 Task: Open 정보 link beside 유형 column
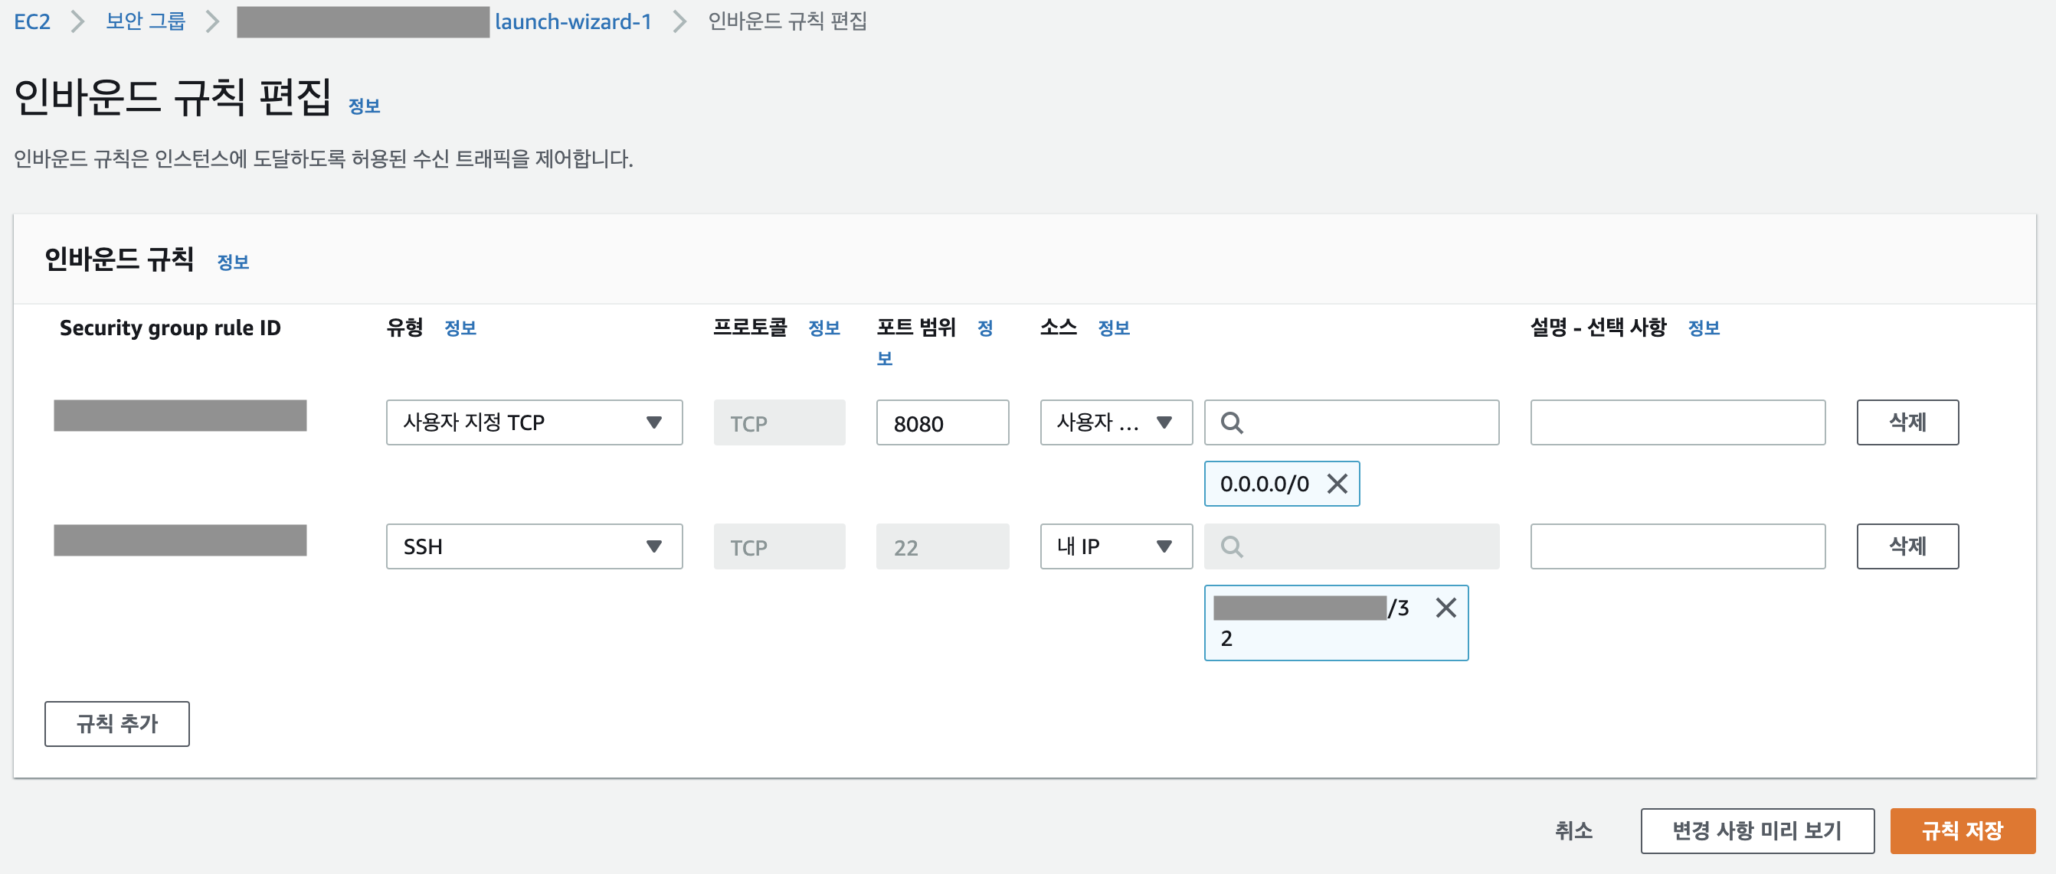point(460,328)
